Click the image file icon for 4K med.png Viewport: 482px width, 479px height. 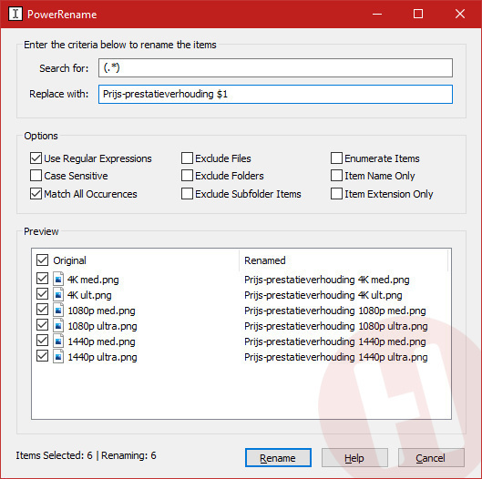(x=58, y=279)
